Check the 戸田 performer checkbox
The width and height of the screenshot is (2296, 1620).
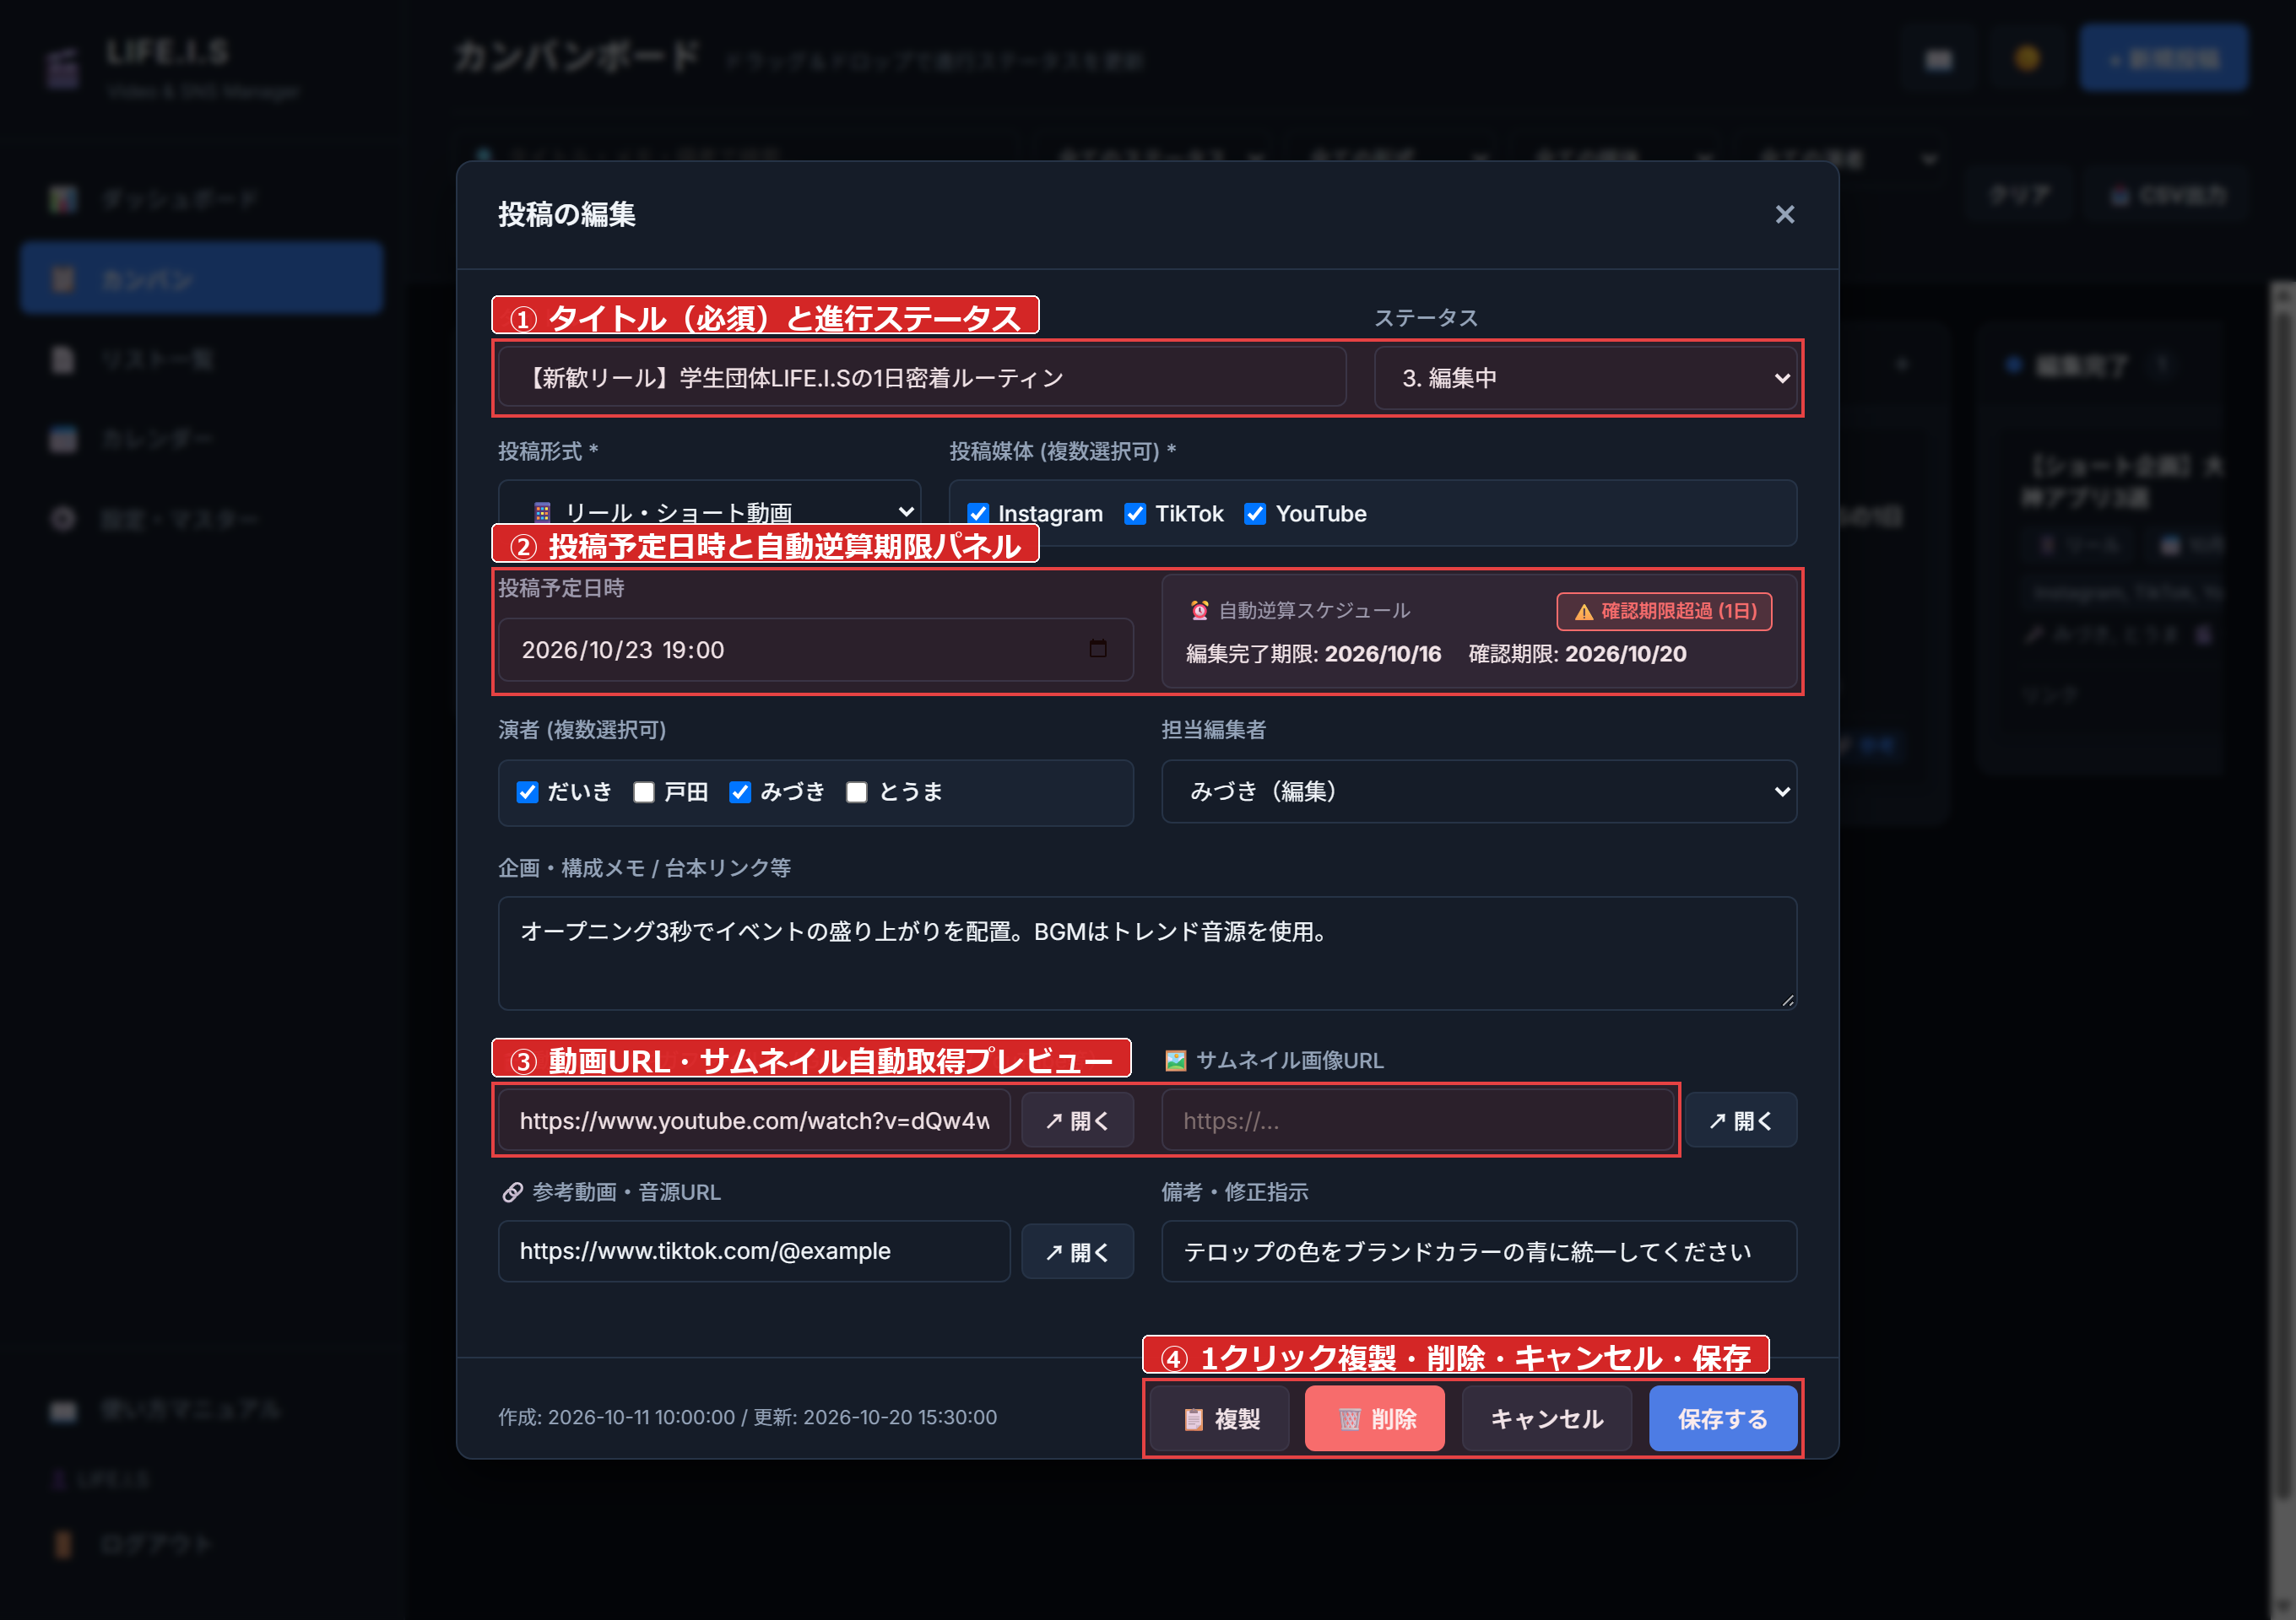click(x=644, y=792)
